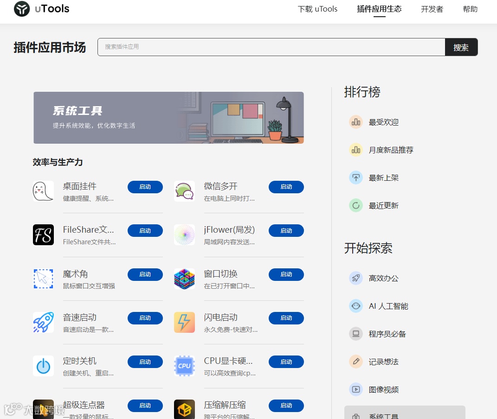
Task: Launch 魔术角 with 启动 button
Action: (x=145, y=274)
